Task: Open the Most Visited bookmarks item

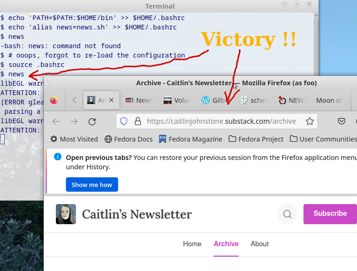Action: pyautogui.click(x=74, y=139)
